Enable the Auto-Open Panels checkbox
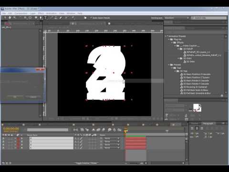The height and width of the screenshot is (172, 229). [91, 18]
